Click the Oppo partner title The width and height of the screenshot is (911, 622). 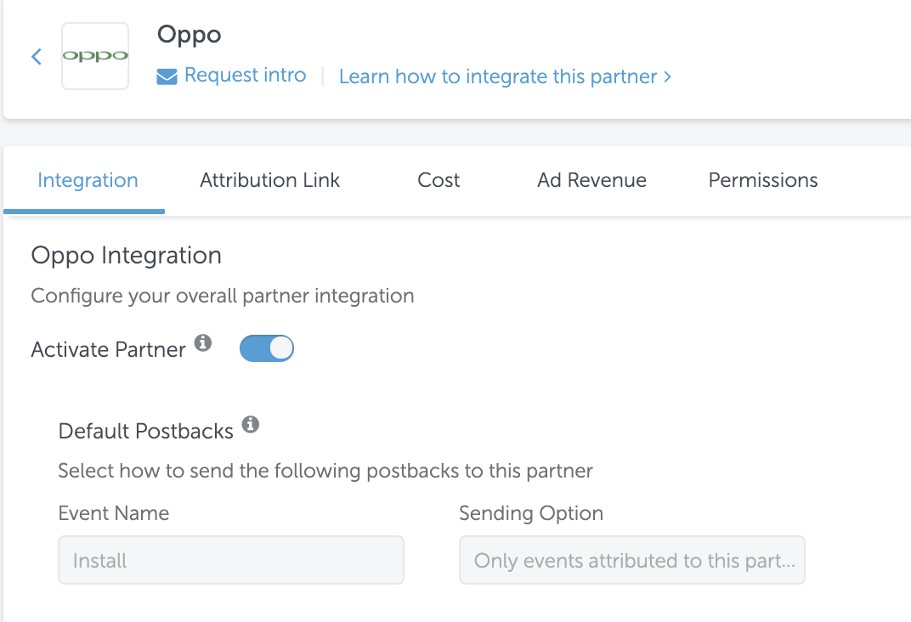(190, 36)
